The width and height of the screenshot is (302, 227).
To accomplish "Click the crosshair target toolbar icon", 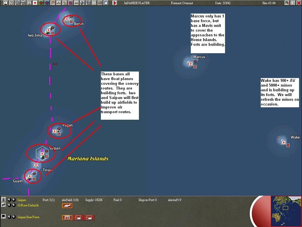I will 88,3.
